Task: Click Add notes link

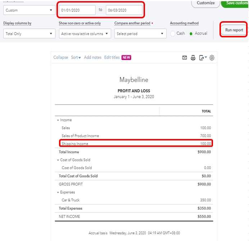Action: 92,57
